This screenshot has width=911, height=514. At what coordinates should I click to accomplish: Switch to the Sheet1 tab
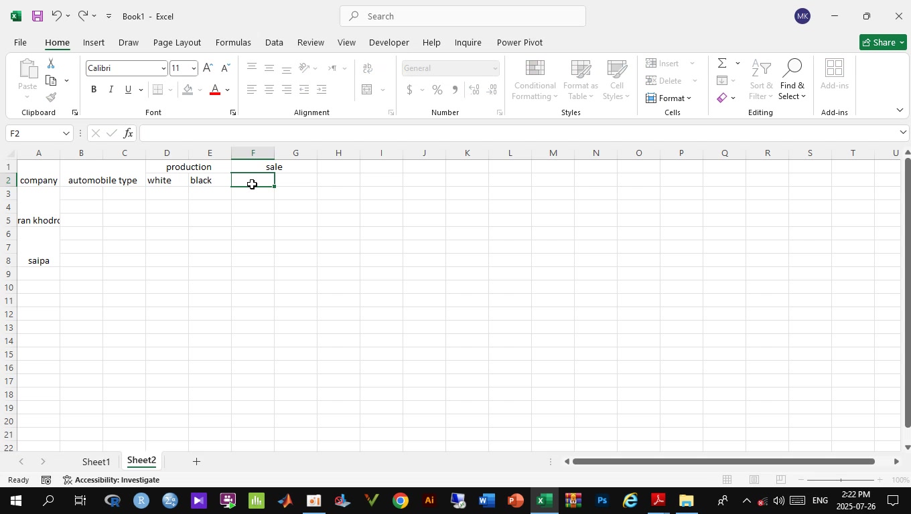[x=96, y=462]
